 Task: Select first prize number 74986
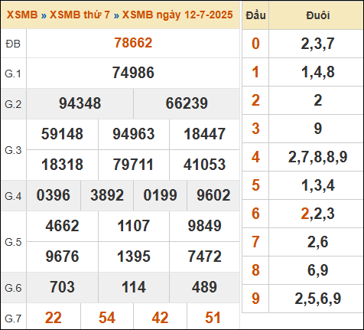(x=133, y=73)
